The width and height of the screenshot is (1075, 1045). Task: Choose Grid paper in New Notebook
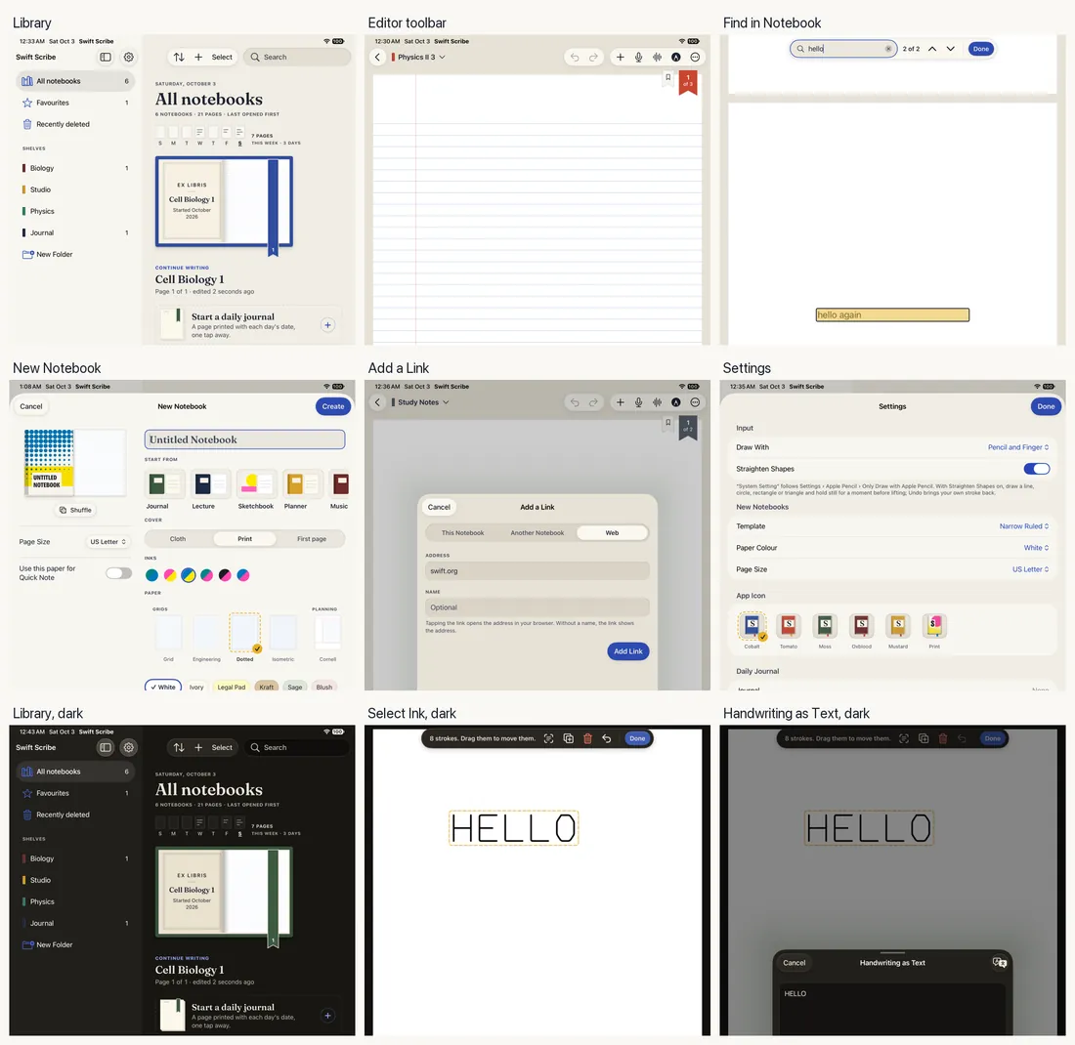point(169,638)
